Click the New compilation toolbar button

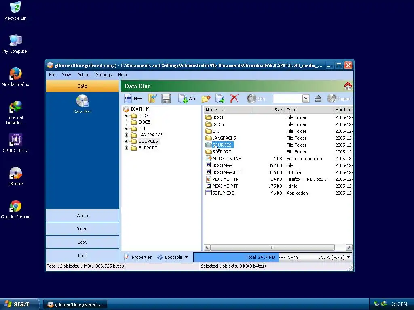click(x=133, y=98)
